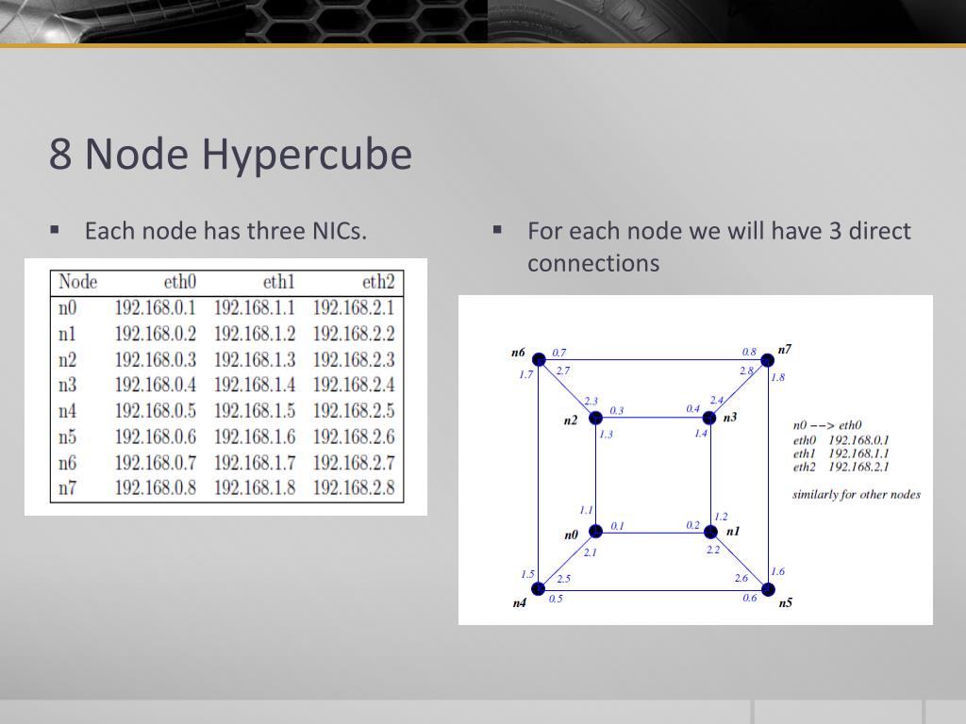Click port label 2.3 near node n2

pos(591,402)
